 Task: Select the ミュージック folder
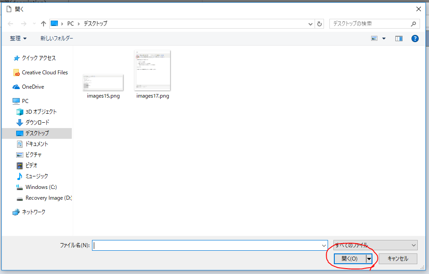coord(36,176)
